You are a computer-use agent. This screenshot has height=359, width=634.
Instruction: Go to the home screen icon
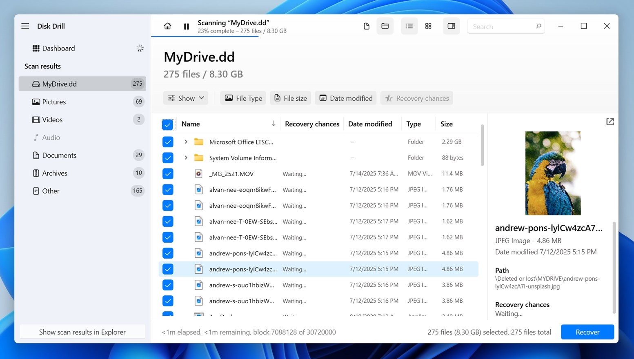coord(167,26)
